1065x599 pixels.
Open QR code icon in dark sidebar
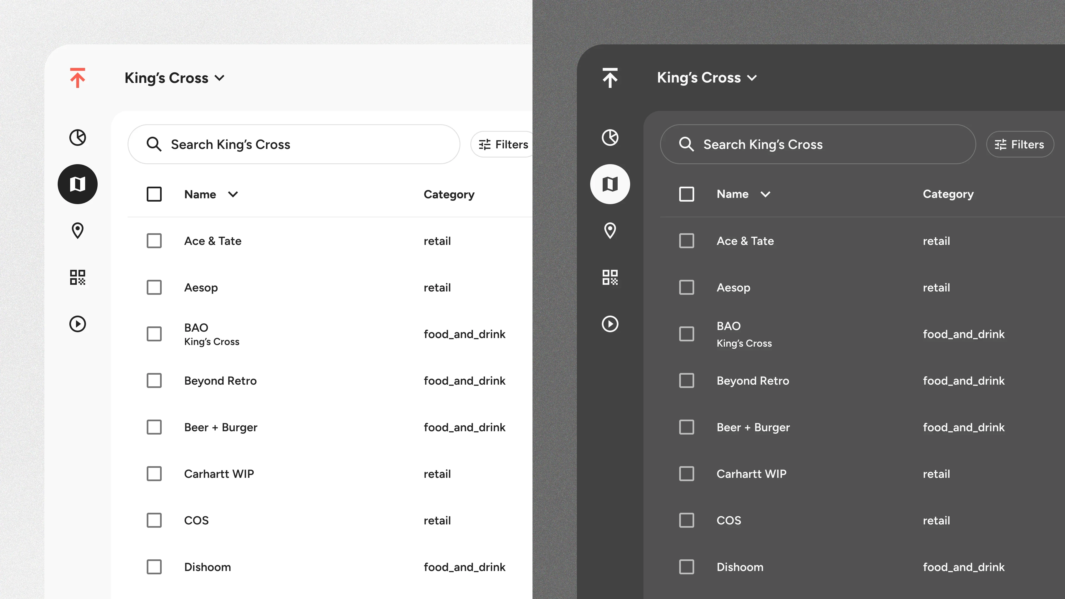(610, 277)
